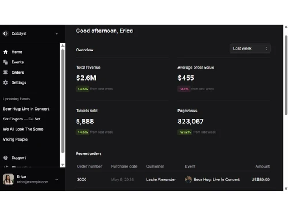Open We All Look The Same event
The height and width of the screenshot is (216, 288).
(23, 129)
